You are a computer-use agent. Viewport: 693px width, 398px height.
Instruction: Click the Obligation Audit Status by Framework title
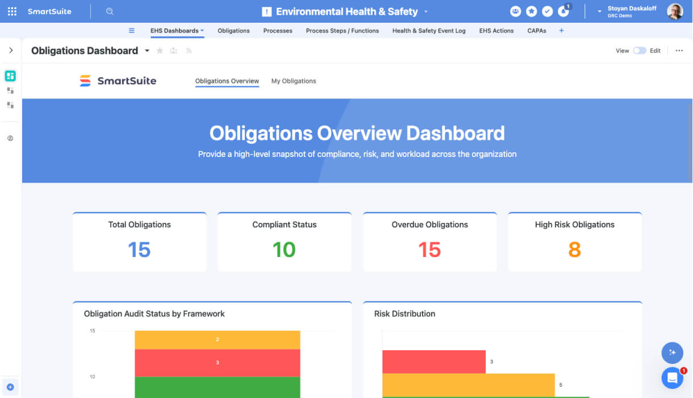155,314
